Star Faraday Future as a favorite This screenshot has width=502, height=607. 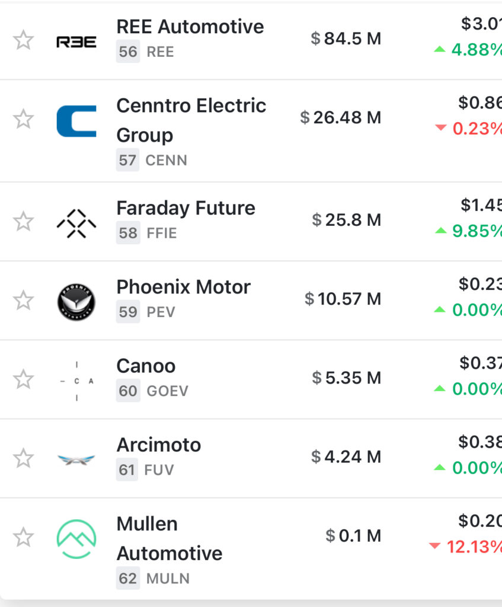tap(24, 222)
